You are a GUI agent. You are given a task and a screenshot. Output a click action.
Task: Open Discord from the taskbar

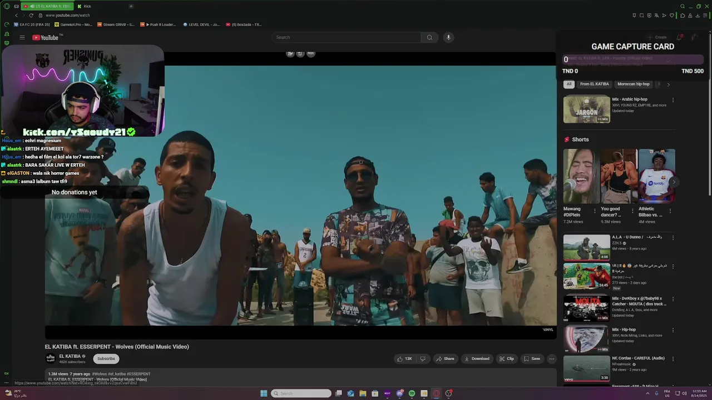click(x=399, y=393)
